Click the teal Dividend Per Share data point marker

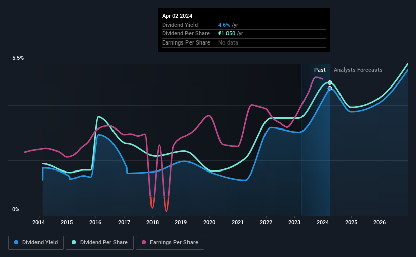click(x=330, y=82)
